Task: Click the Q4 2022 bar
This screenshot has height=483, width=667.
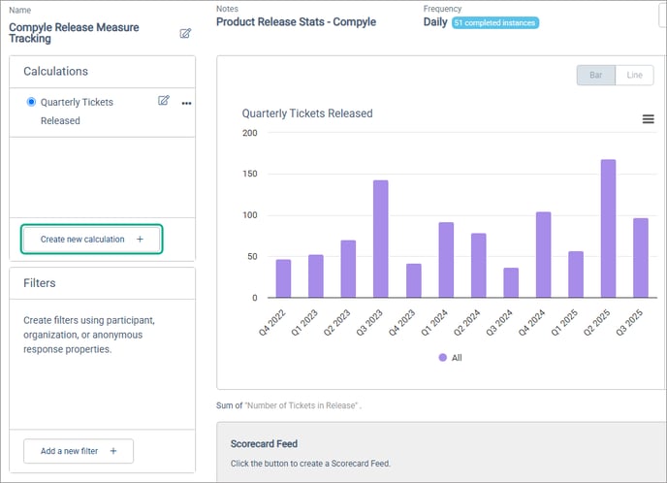Action: 283,278
